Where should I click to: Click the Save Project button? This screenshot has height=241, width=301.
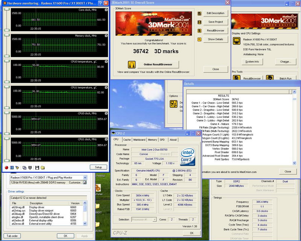216,22
